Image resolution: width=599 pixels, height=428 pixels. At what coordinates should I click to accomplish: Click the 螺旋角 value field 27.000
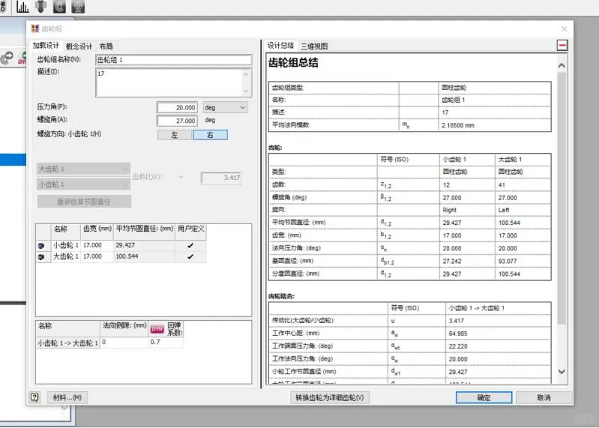pos(177,121)
